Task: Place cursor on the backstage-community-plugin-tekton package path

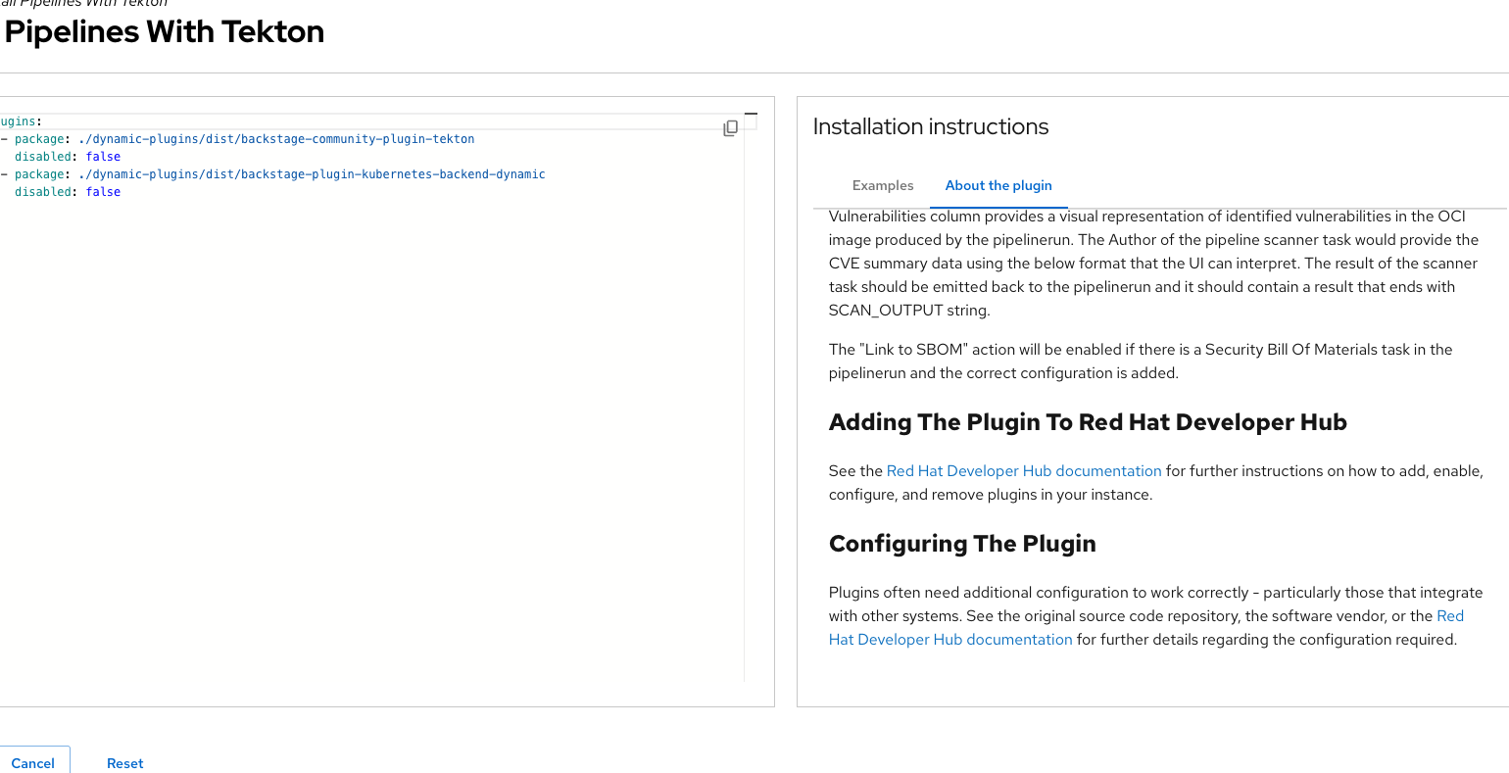Action: click(x=276, y=139)
